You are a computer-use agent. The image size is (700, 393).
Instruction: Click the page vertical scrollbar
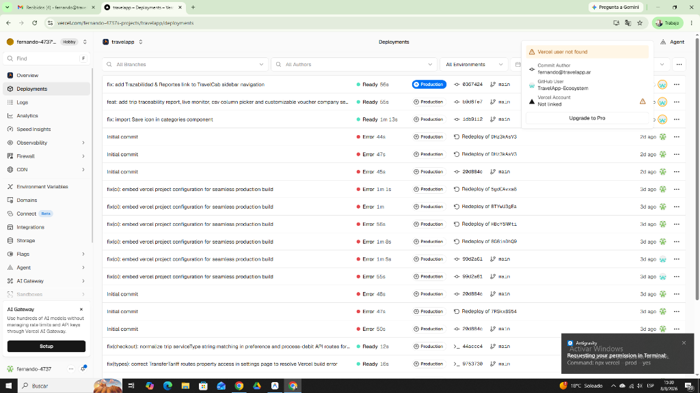click(697, 169)
